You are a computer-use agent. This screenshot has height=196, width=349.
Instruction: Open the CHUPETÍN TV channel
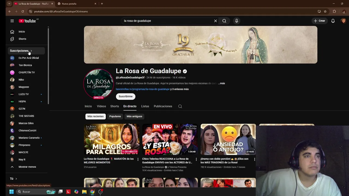[x=26, y=72]
